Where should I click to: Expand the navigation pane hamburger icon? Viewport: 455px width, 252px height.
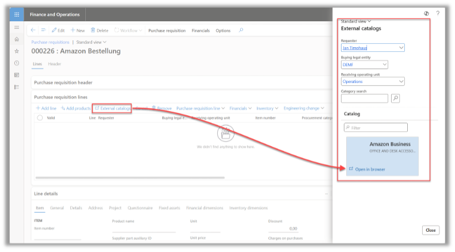point(17,28)
